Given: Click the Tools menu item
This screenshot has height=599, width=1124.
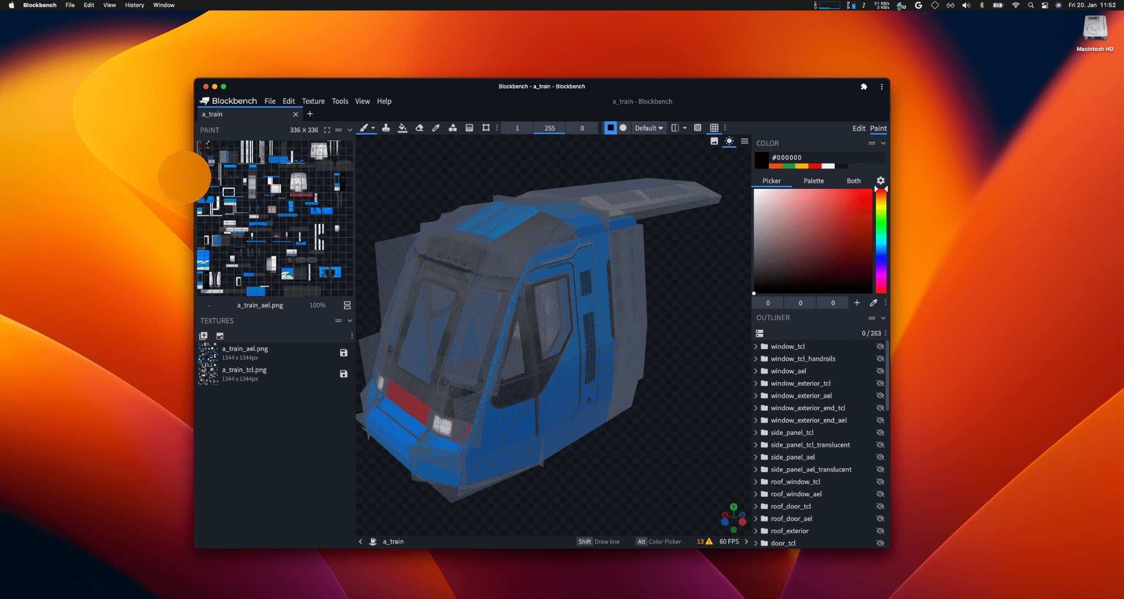Looking at the screenshot, I should pyautogui.click(x=339, y=100).
